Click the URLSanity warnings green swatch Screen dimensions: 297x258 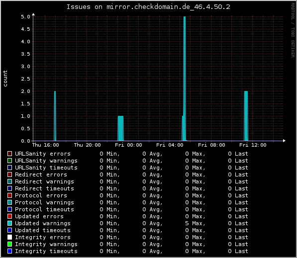9,161
